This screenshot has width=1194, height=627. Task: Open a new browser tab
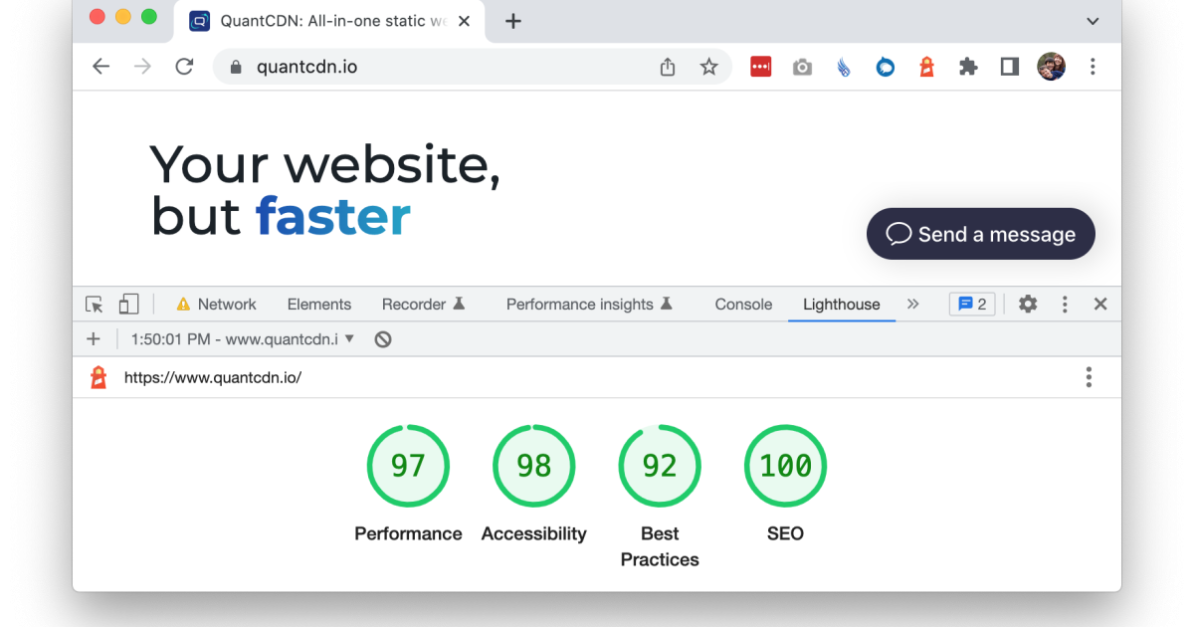click(513, 21)
